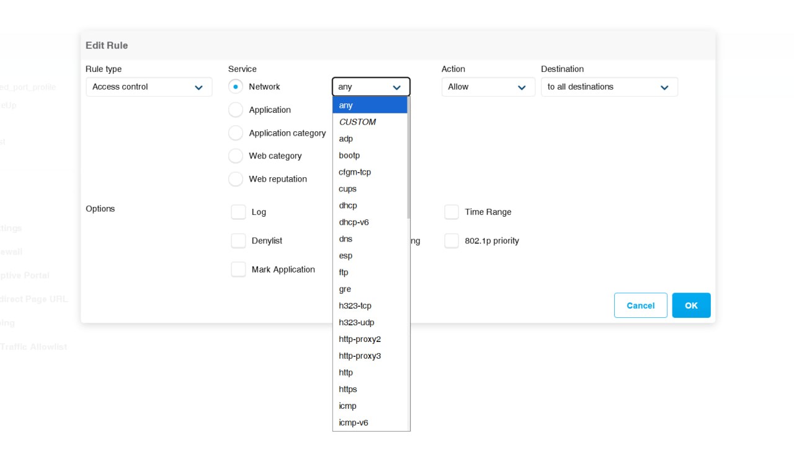The width and height of the screenshot is (794, 464).
Task: Click the Cancel button
Action: [x=640, y=305]
